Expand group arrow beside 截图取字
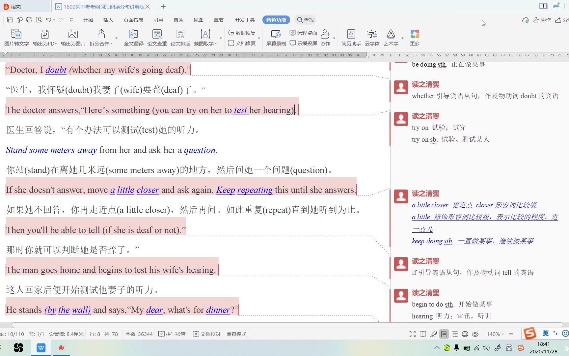This screenshot has height=356, width=569. [221, 38]
